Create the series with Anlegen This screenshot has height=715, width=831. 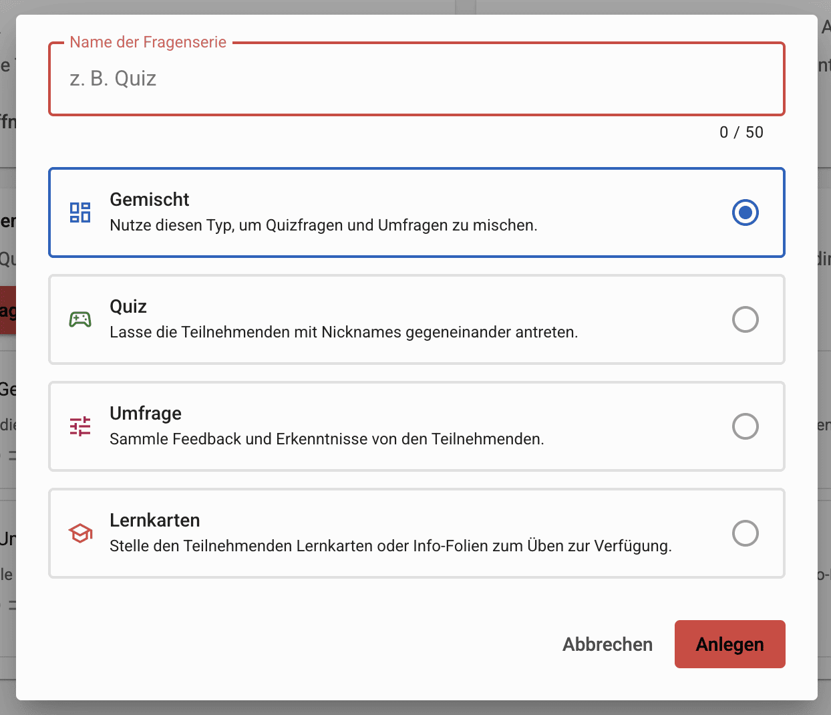tap(730, 644)
